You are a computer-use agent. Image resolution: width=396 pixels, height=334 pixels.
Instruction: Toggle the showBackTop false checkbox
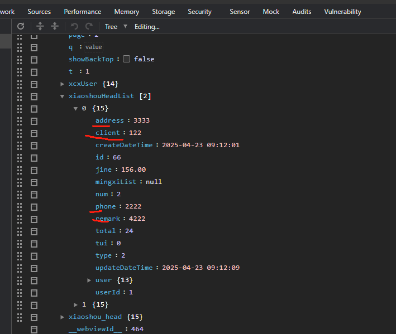[x=127, y=59]
